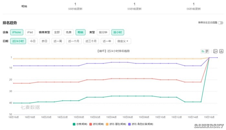Select the iPhone device option

tap(16, 32)
